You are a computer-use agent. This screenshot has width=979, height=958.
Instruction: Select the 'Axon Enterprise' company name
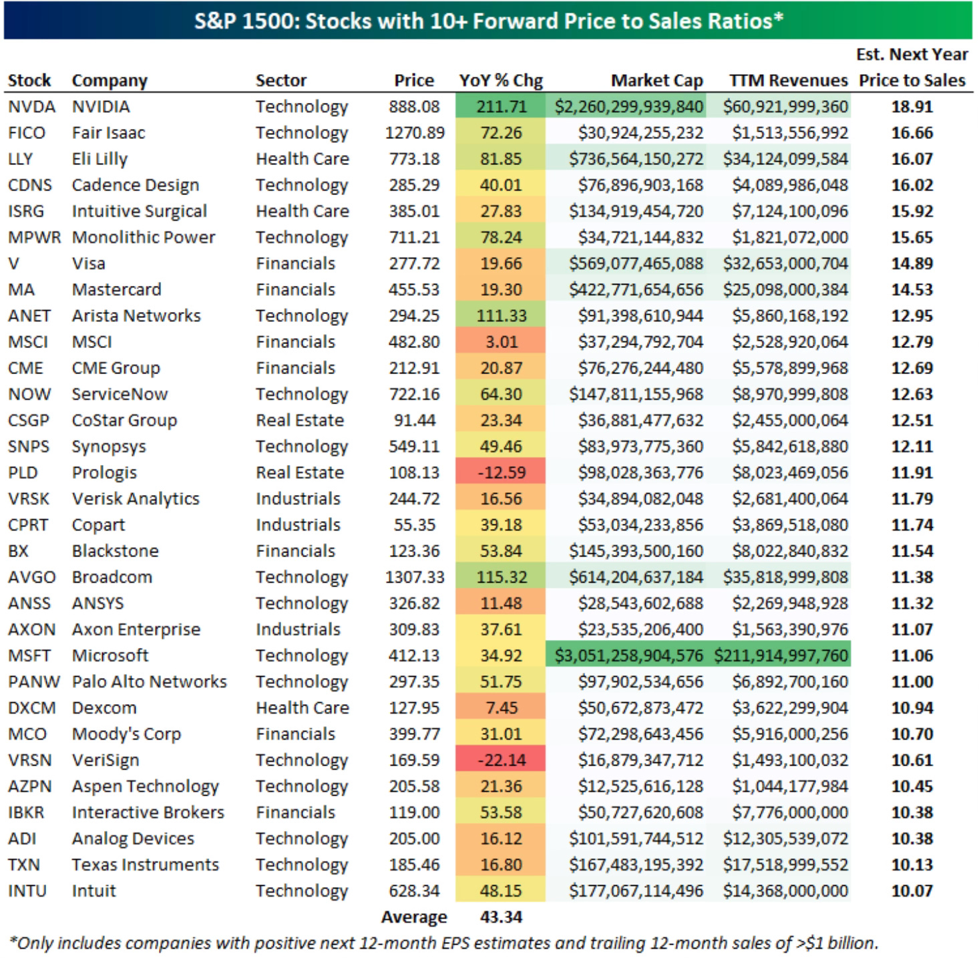[x=136, y=629]
